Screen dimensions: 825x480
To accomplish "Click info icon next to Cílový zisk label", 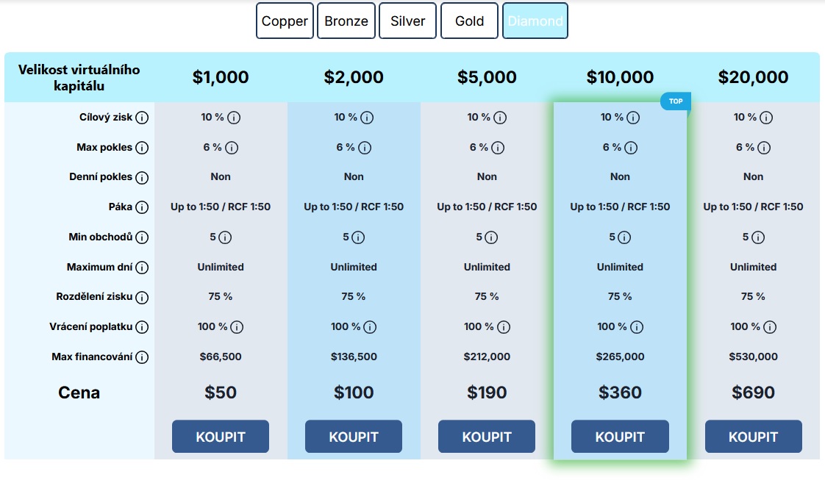I will coord(142,118).
